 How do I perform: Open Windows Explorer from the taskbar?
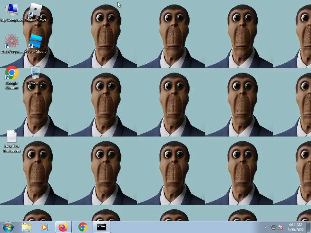point(26,227)
